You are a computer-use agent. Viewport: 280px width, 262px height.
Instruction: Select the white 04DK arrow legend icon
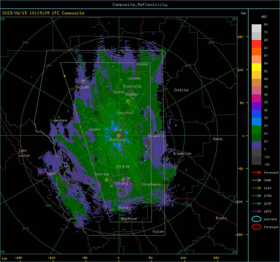click(x=256, y=180)
